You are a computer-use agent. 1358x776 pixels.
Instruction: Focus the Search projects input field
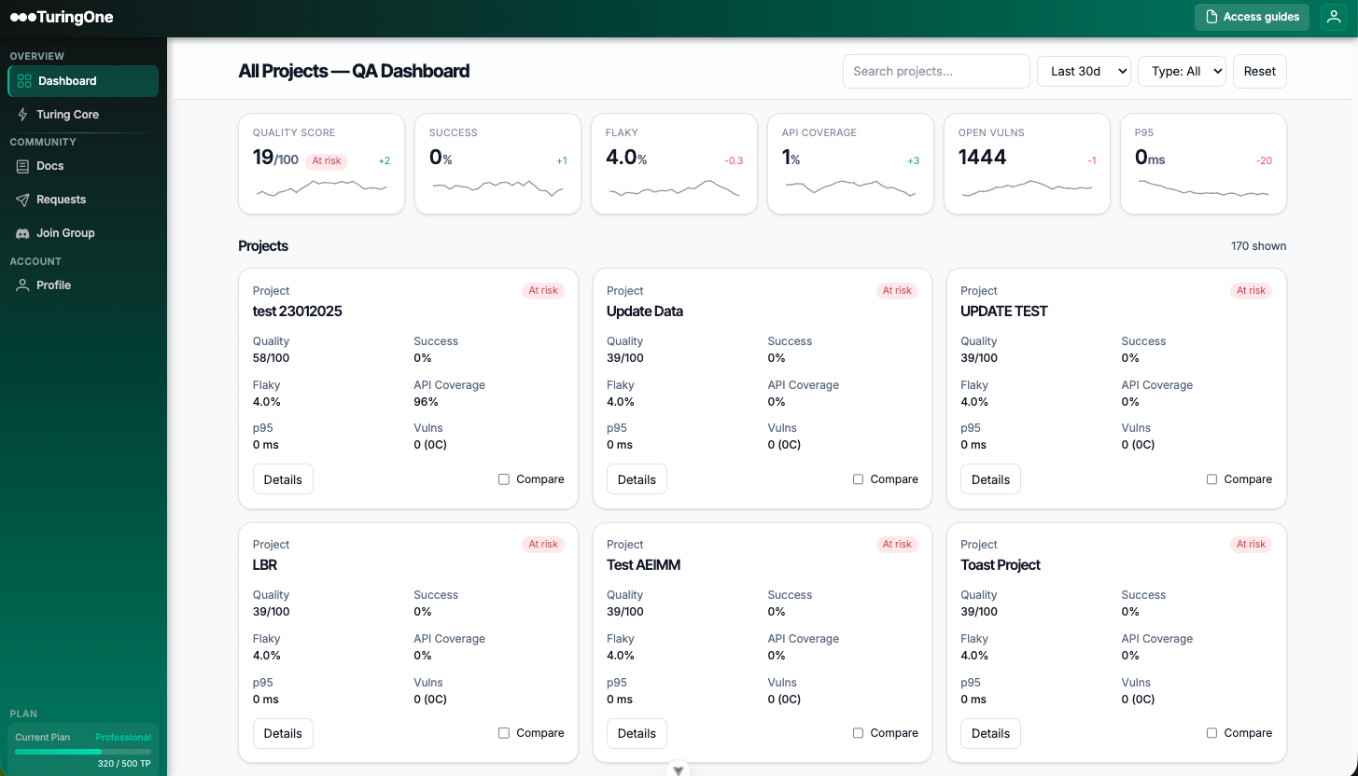click(x=935, y=72)
